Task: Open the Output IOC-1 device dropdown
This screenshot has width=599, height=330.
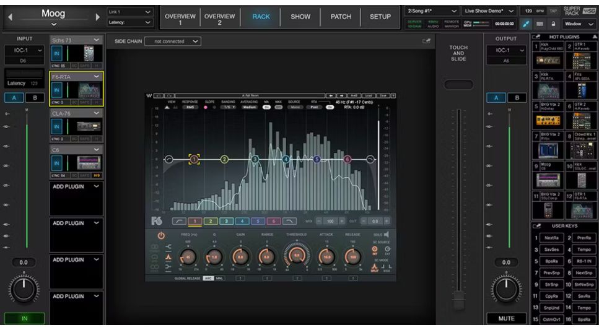Action: click(x=506, y=50)
